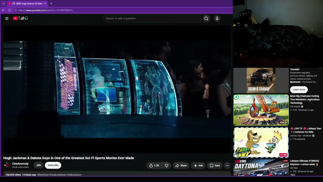Focus the browser address bar URL
Image resolution: width=323 pixels, height=182 pixels.
(45, 10)
